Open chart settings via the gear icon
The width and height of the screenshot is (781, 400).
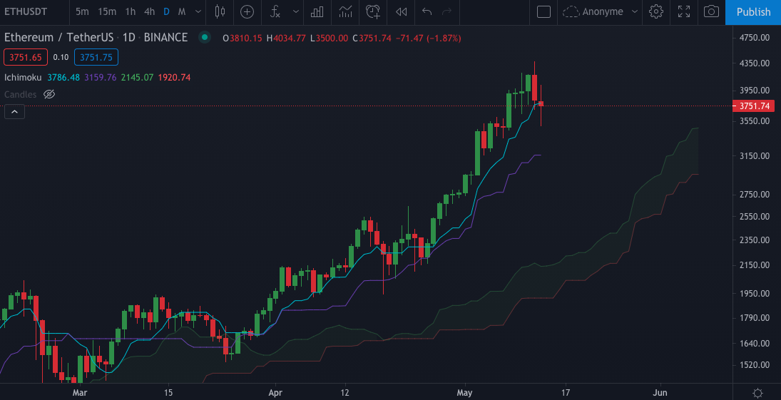tap(656, 11)
